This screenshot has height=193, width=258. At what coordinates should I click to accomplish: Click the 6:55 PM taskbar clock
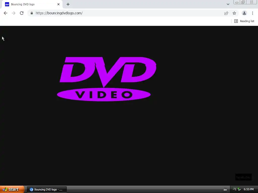[x=249, y=189]
